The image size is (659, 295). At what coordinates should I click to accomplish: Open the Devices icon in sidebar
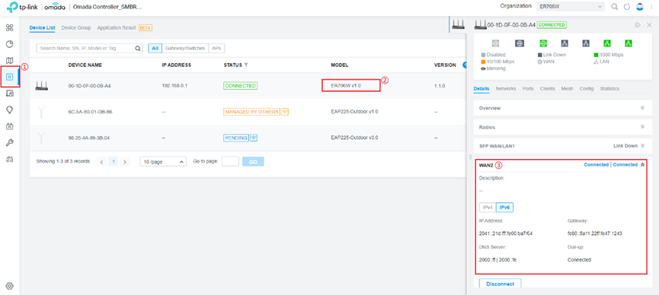pos(10,77)
